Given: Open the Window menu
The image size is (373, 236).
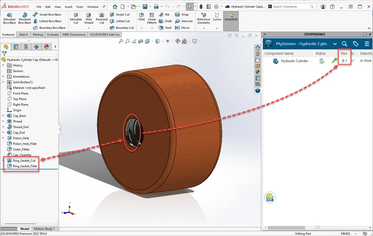Looking at the screenshot, I should pos(93,7).
